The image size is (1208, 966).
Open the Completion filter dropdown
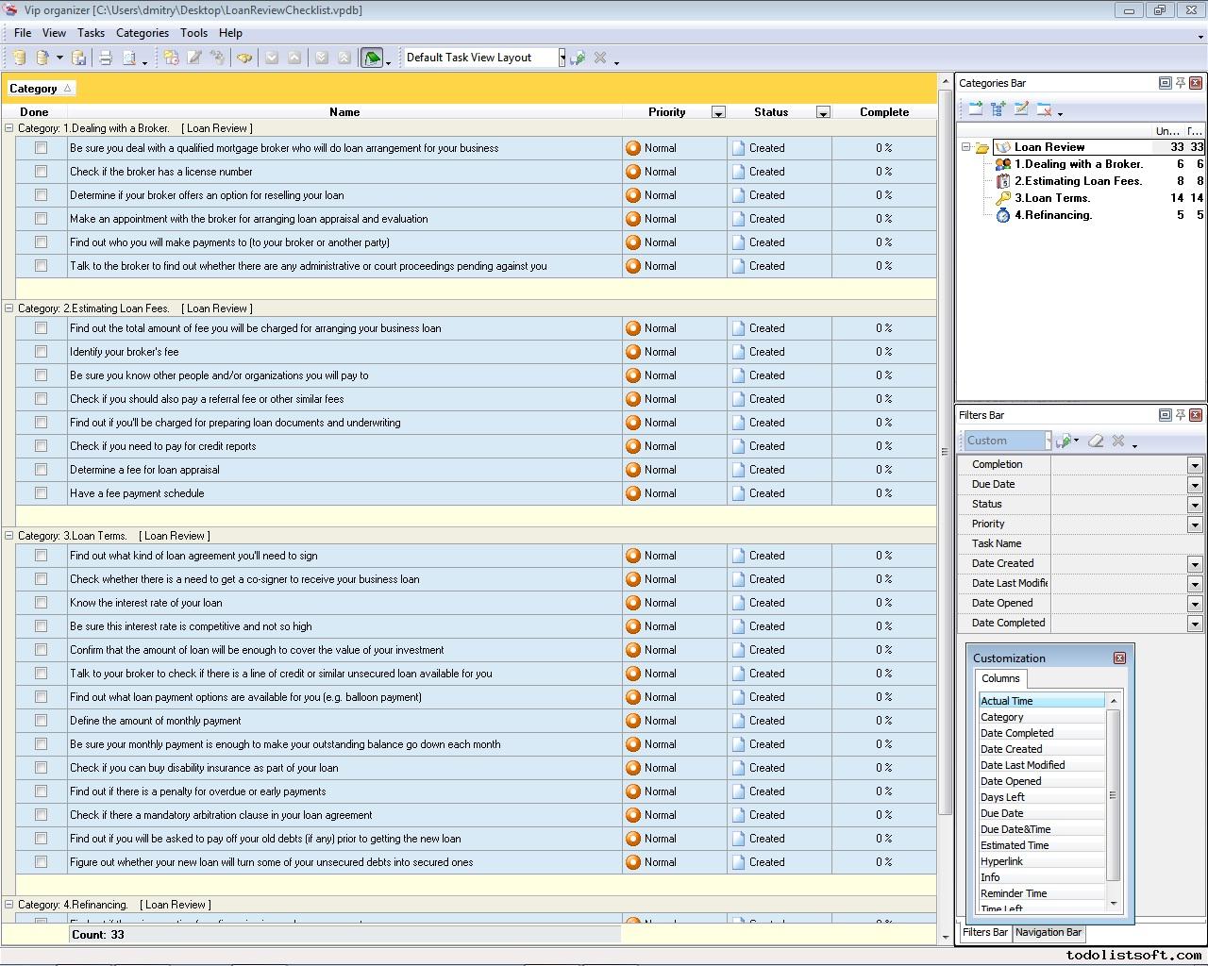point(1195,465)
